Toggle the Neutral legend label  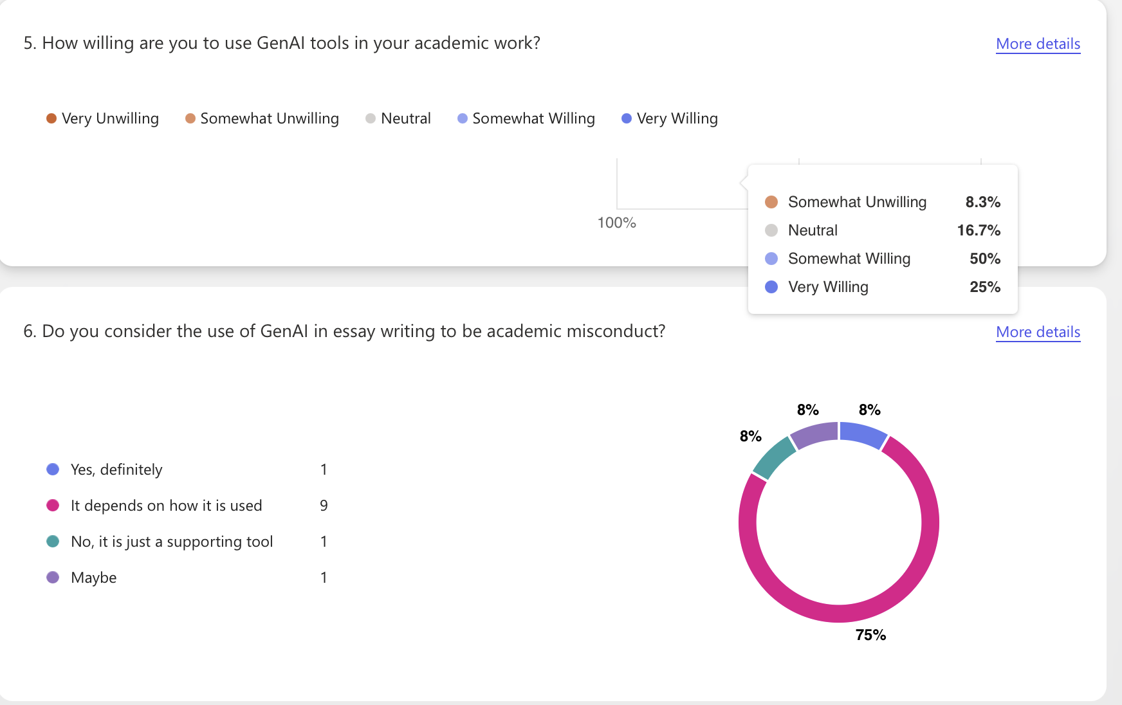[x=406, y=118]
